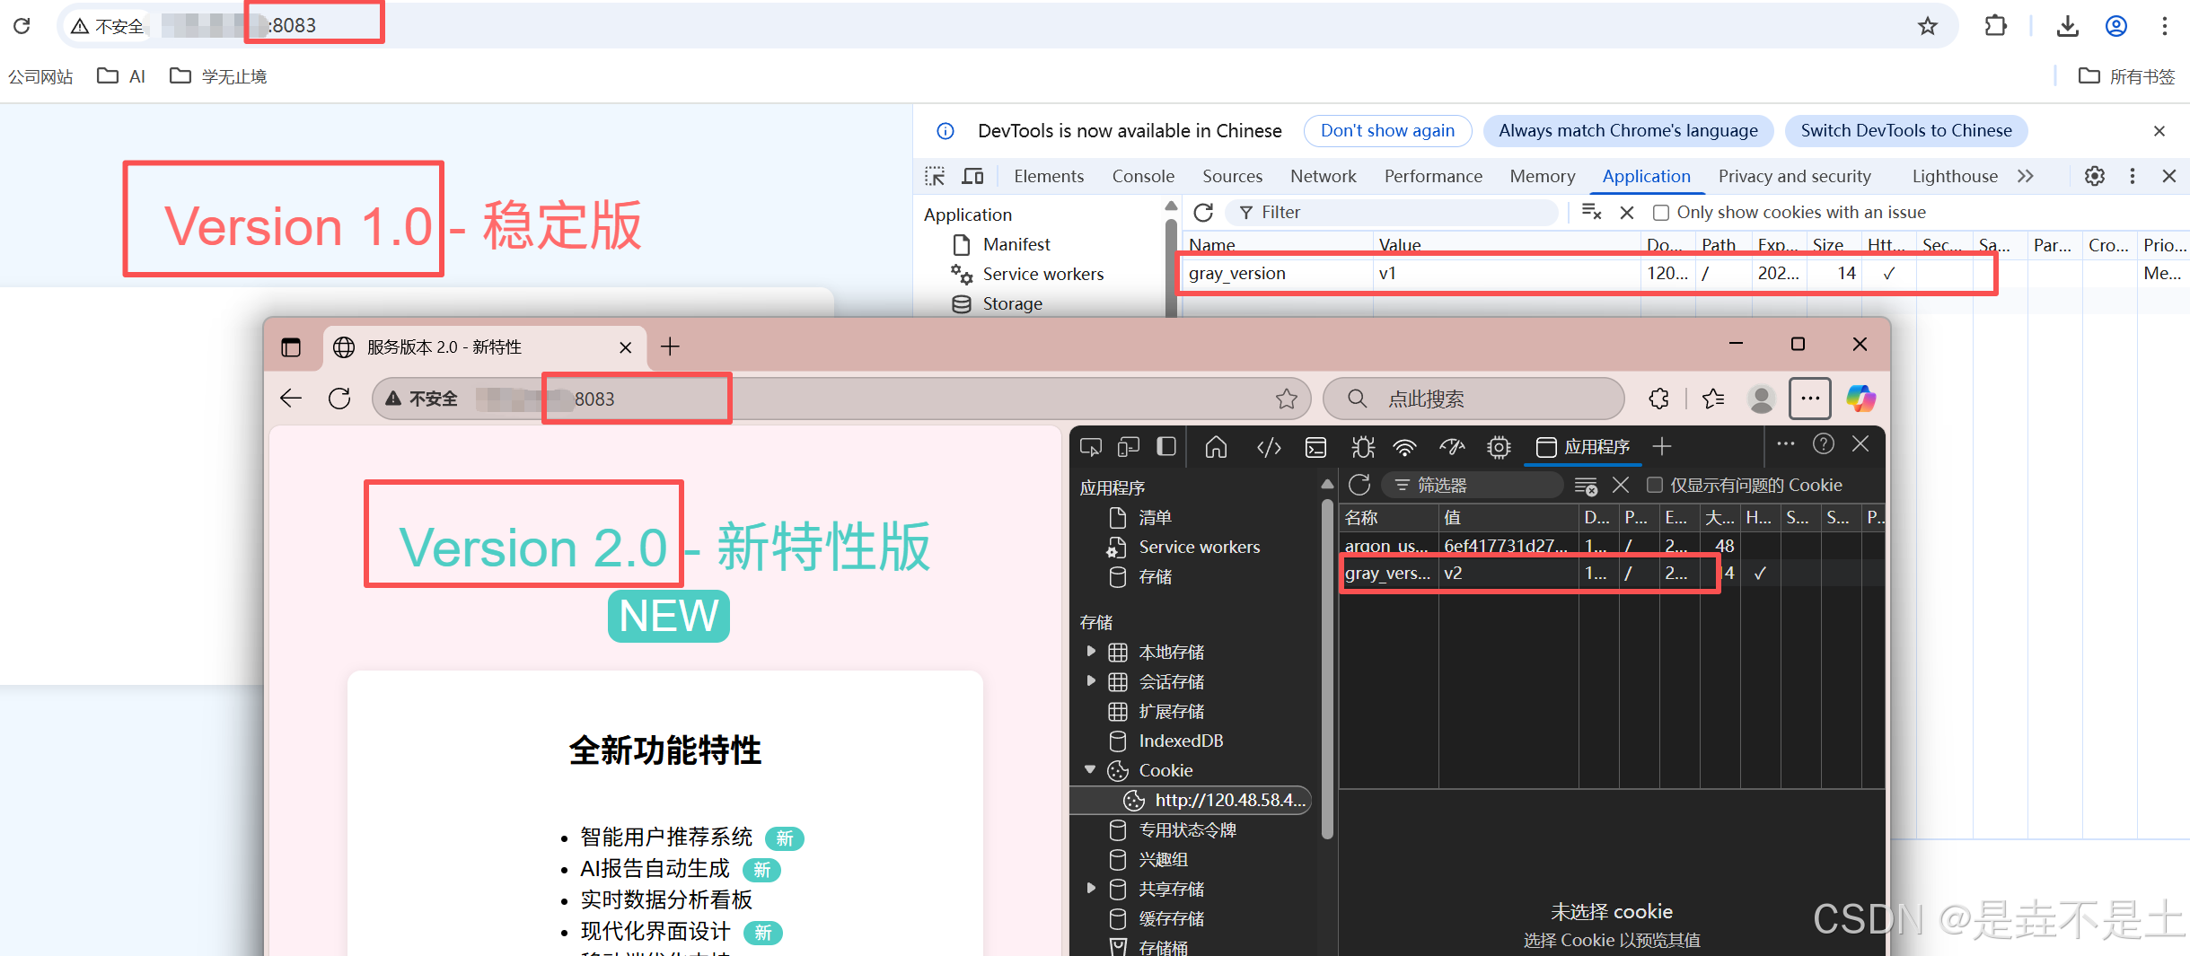Viewport: 2190px width, 956px height.
Task: Open DevTools settings gear
Action: coord(2094,176)
